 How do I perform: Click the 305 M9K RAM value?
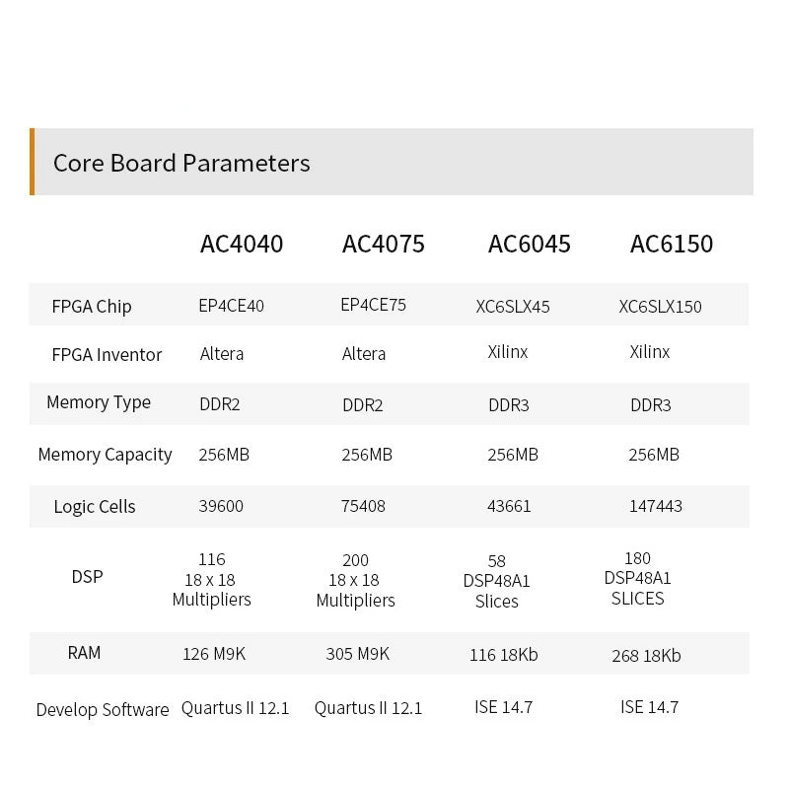(358, 654)
